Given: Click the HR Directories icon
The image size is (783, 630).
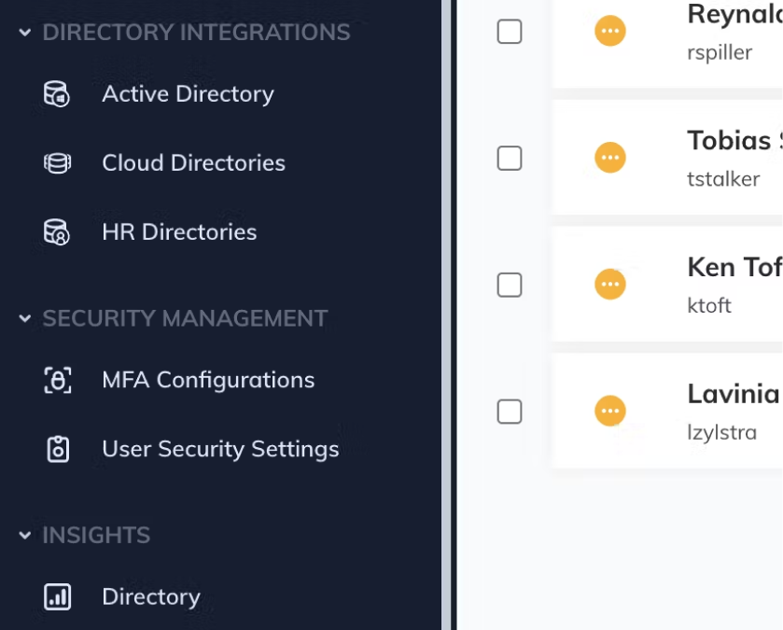Looking at the screenshot, I should 57,232.
